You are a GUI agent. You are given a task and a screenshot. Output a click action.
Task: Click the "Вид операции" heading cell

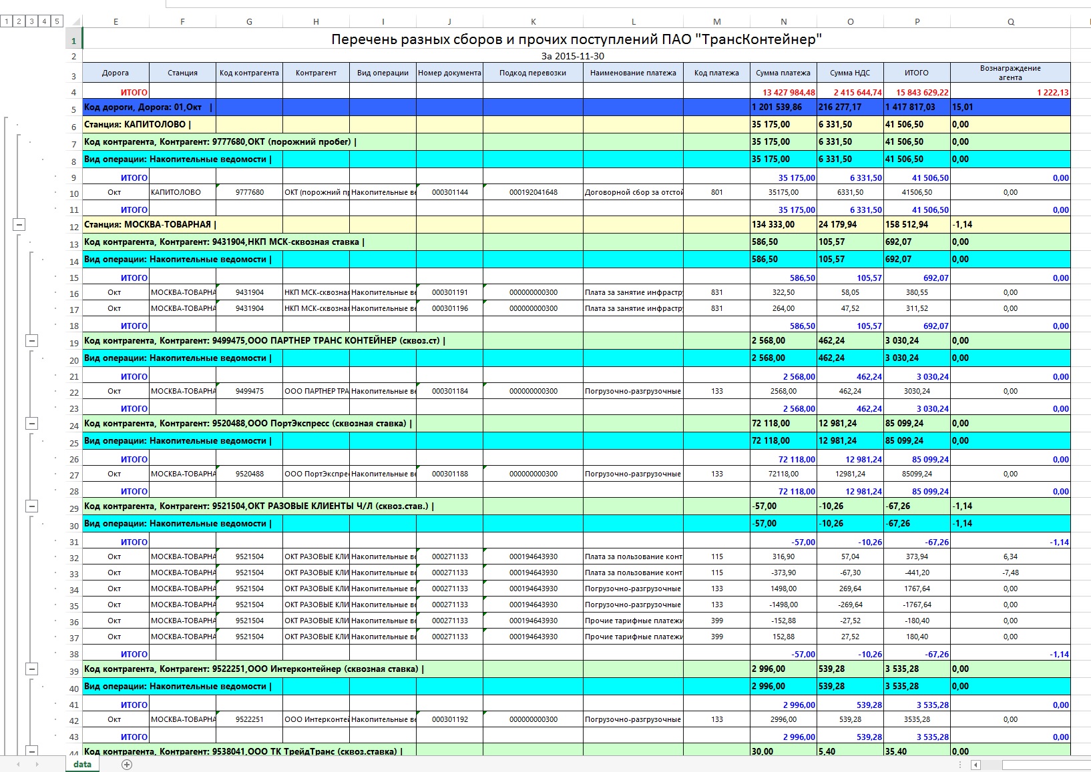383,73
